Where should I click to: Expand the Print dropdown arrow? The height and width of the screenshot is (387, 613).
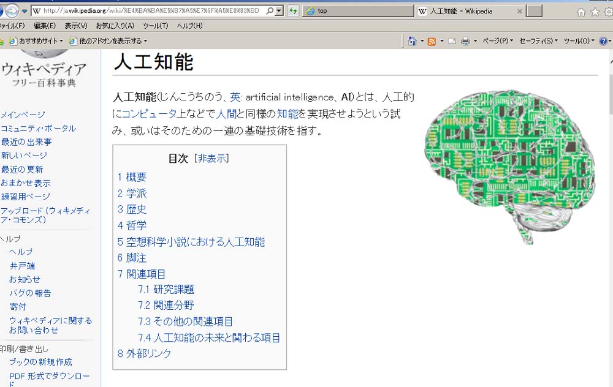click(476, 41)
